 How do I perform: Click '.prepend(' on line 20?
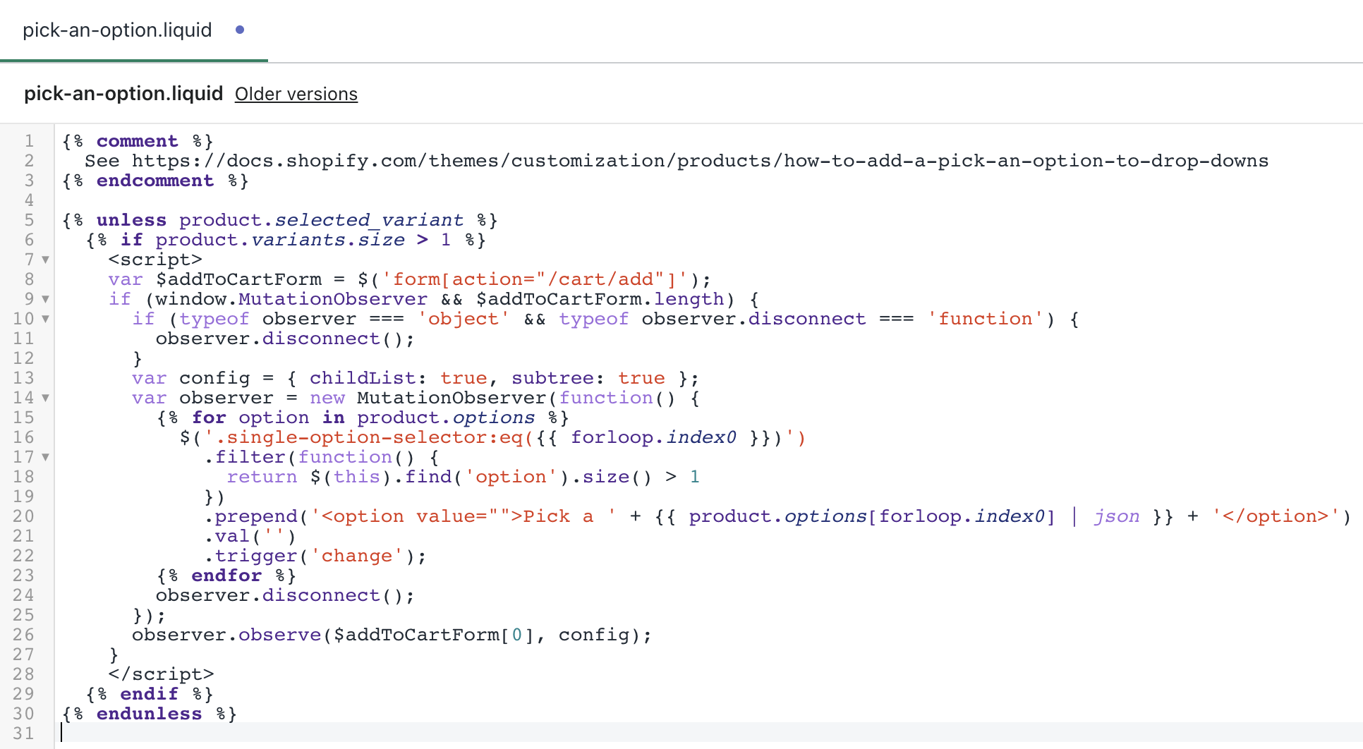click(256, 516)
